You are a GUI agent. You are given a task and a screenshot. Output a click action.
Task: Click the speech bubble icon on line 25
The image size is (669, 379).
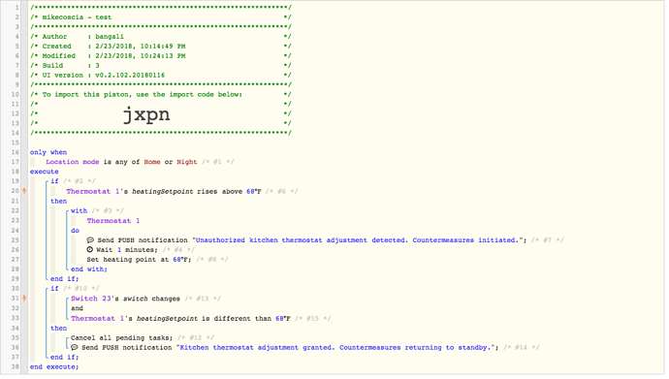click(90, 240)
